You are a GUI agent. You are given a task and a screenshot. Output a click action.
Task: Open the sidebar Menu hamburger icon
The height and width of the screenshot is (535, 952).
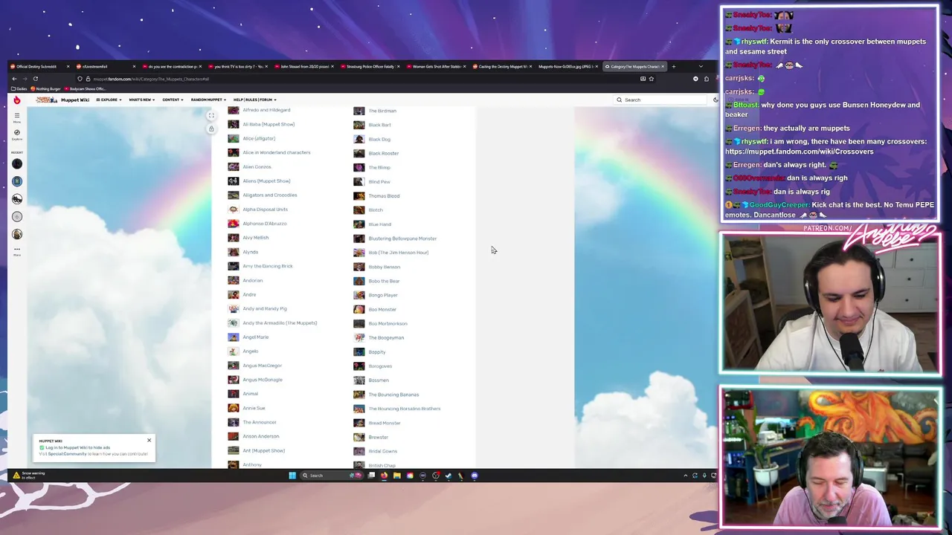(x=16, y=117)
